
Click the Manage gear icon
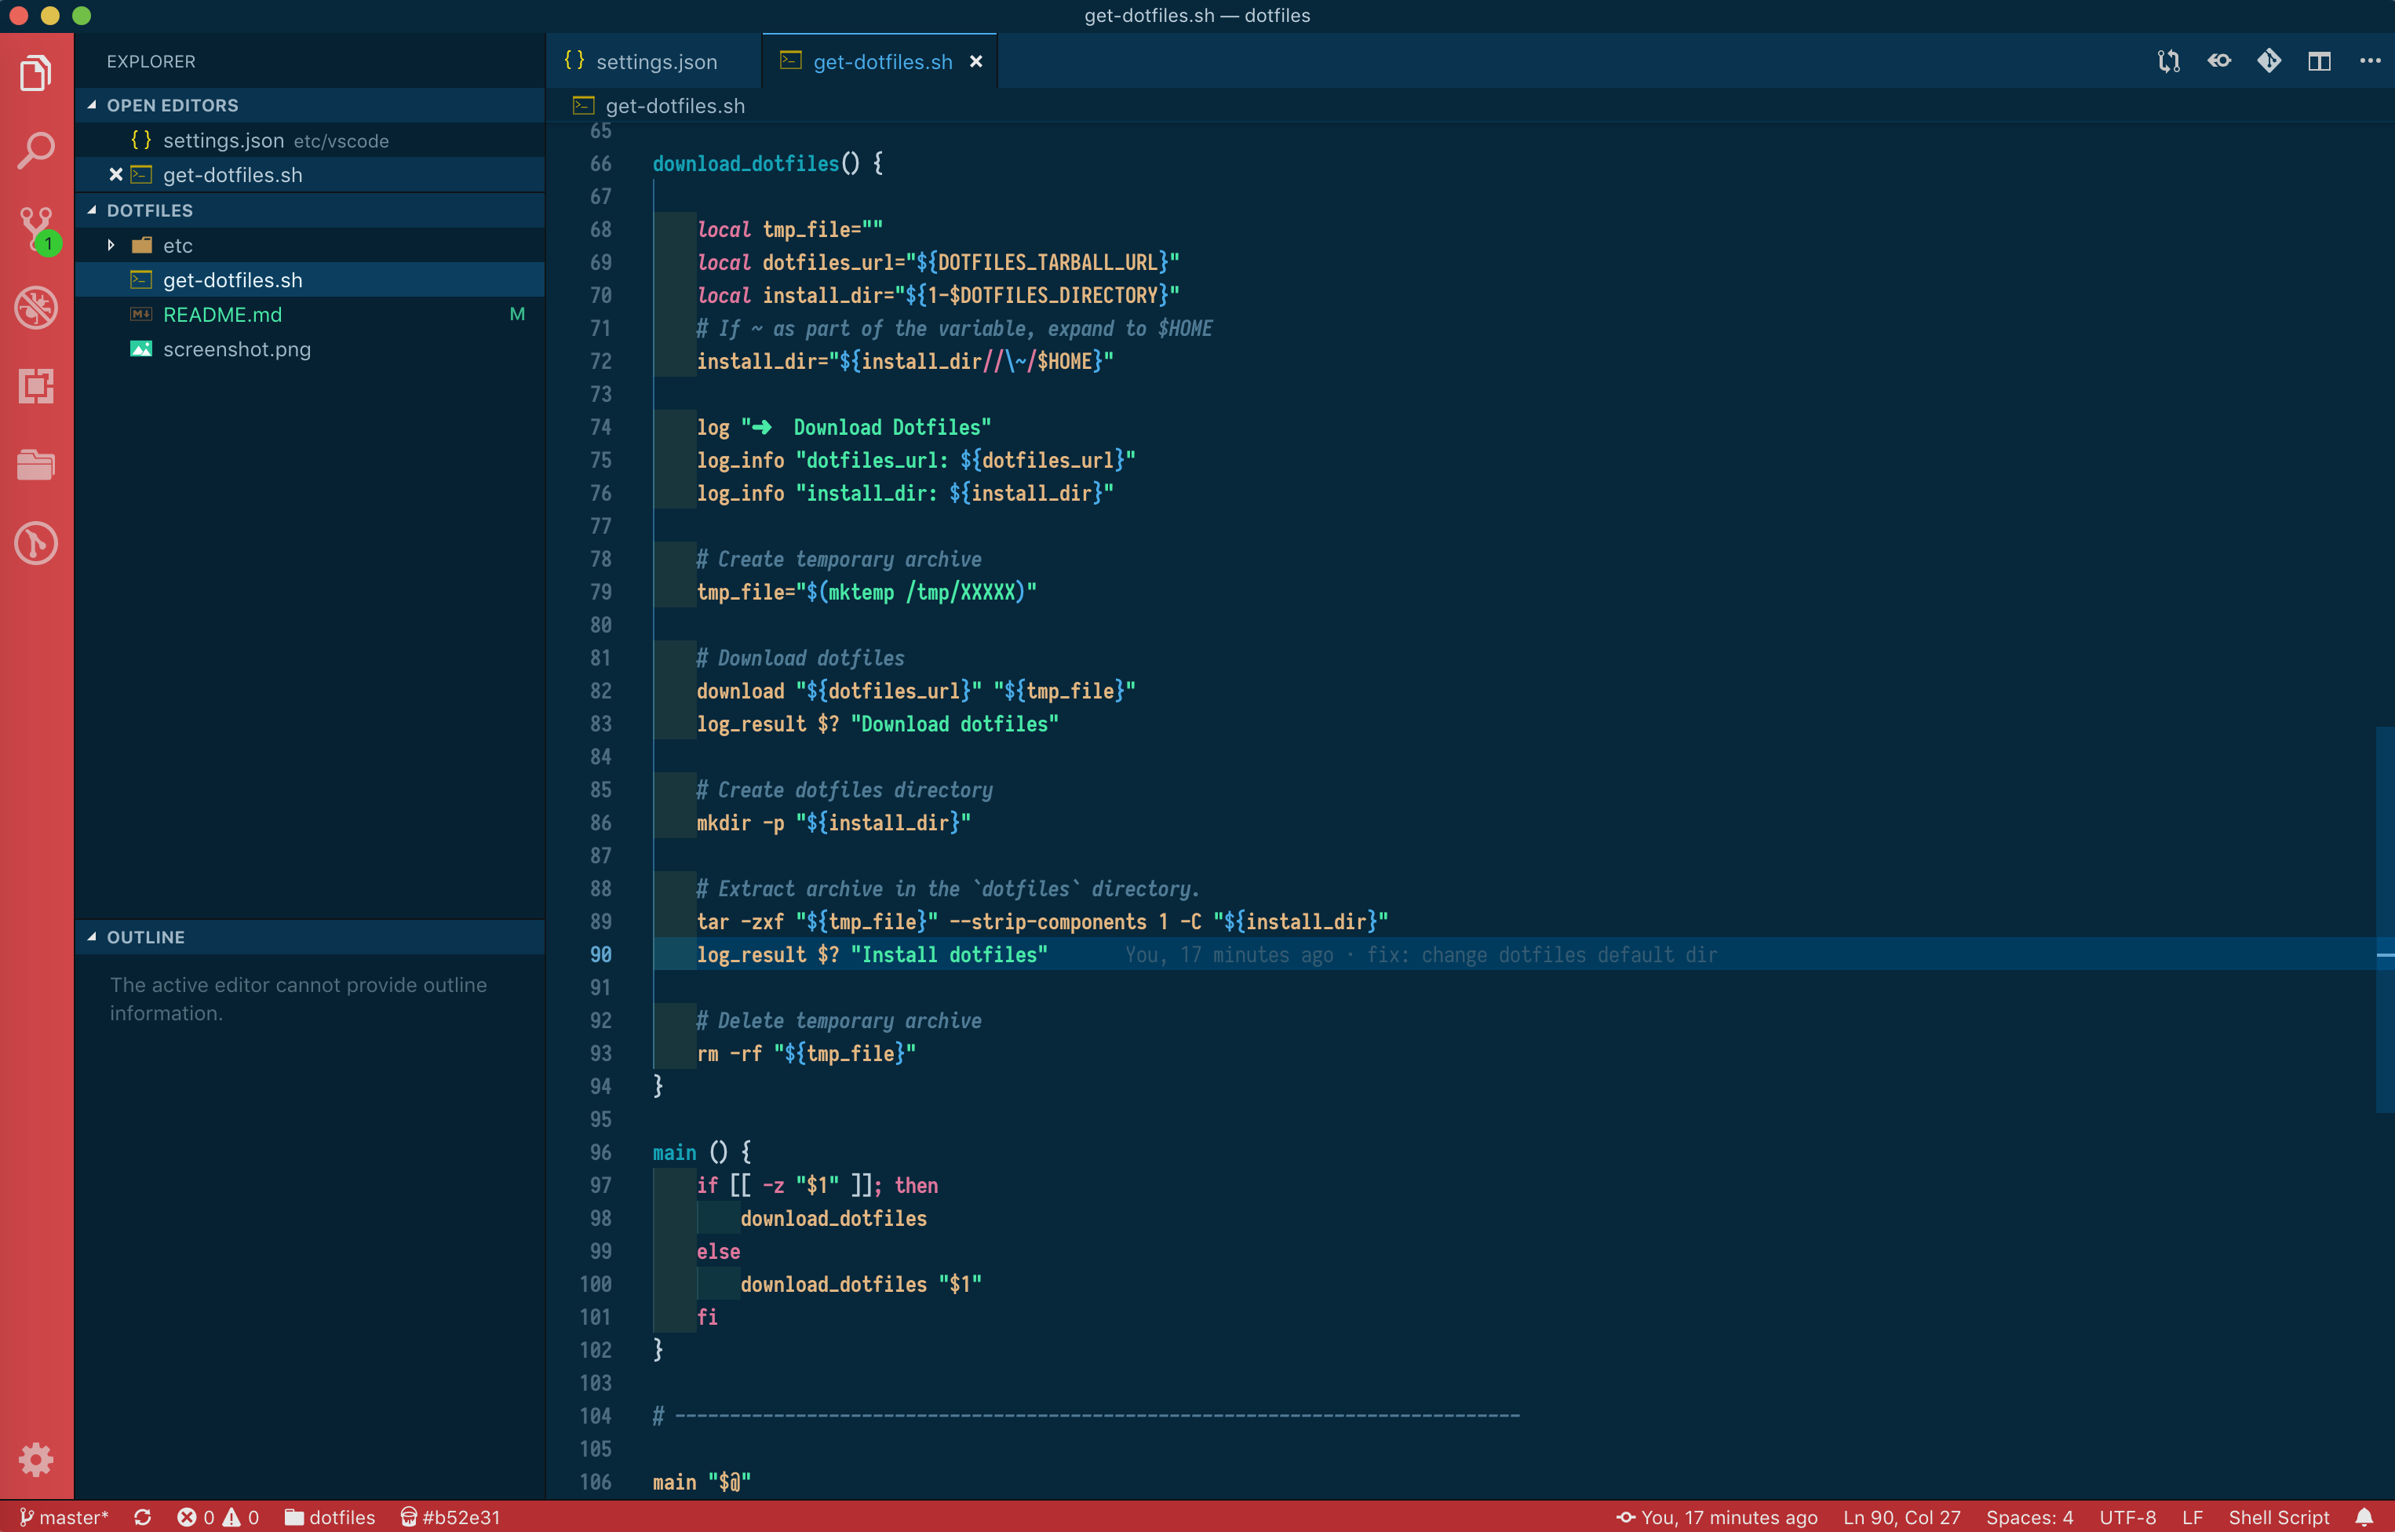tap(36, 1459)
